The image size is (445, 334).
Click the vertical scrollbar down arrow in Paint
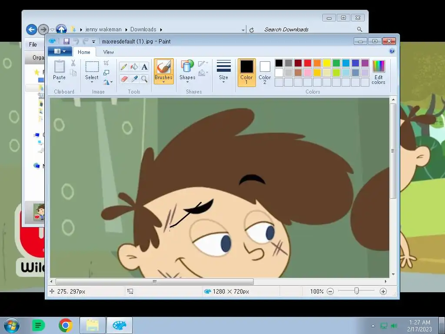(393, 274)
